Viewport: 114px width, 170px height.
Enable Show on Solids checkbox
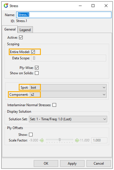tap(37, 73)
